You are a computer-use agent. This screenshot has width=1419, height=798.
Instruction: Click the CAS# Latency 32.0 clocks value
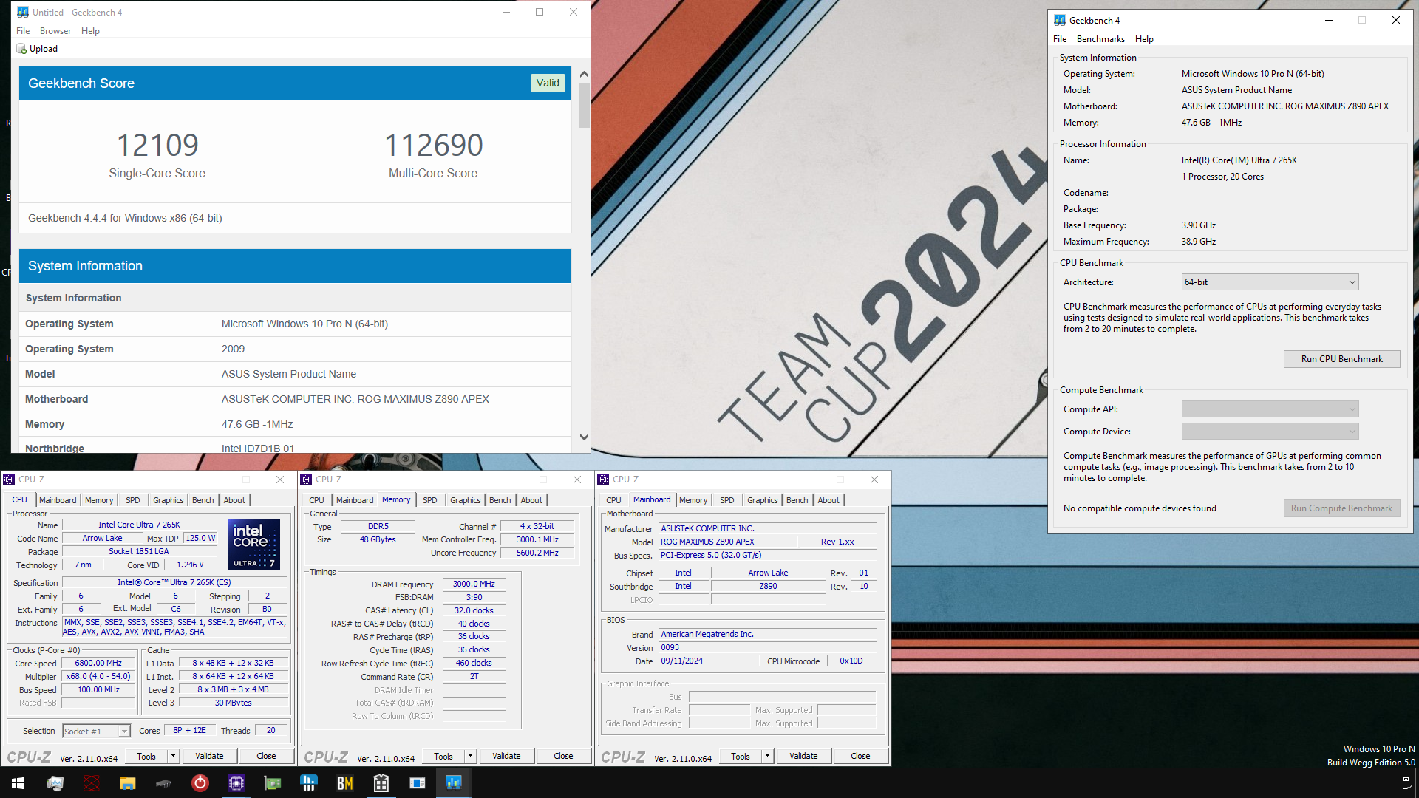pos(474,610)
